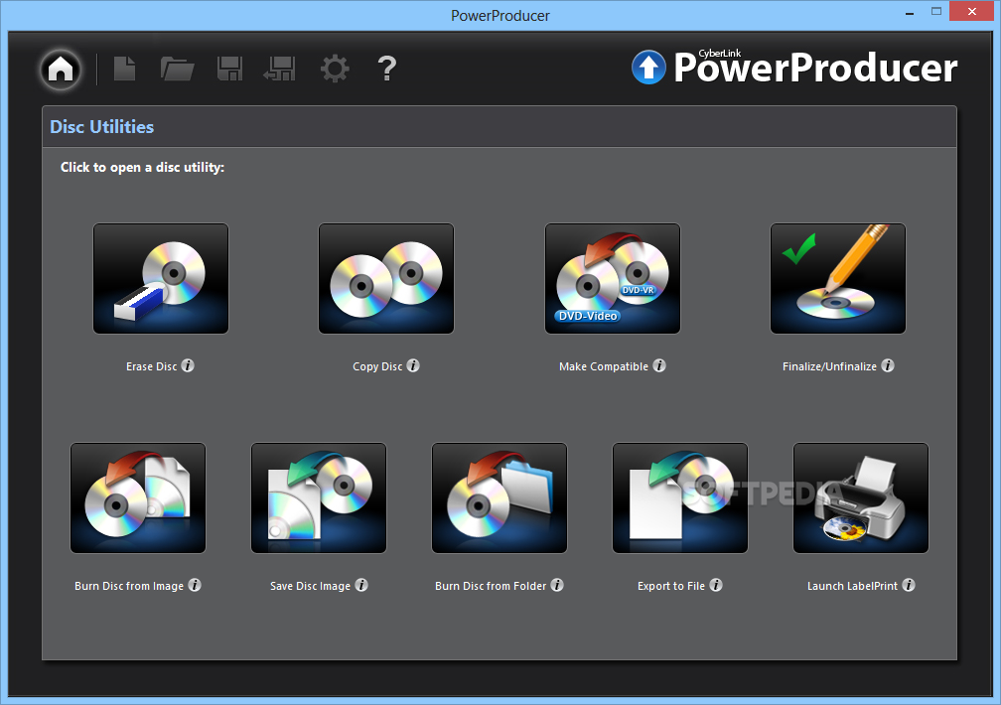
Task: Save the project with the floppy icon
Action: click(229, 69)
